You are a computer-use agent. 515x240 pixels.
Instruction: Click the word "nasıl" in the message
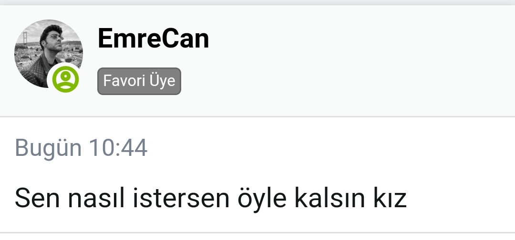[96, 197]
